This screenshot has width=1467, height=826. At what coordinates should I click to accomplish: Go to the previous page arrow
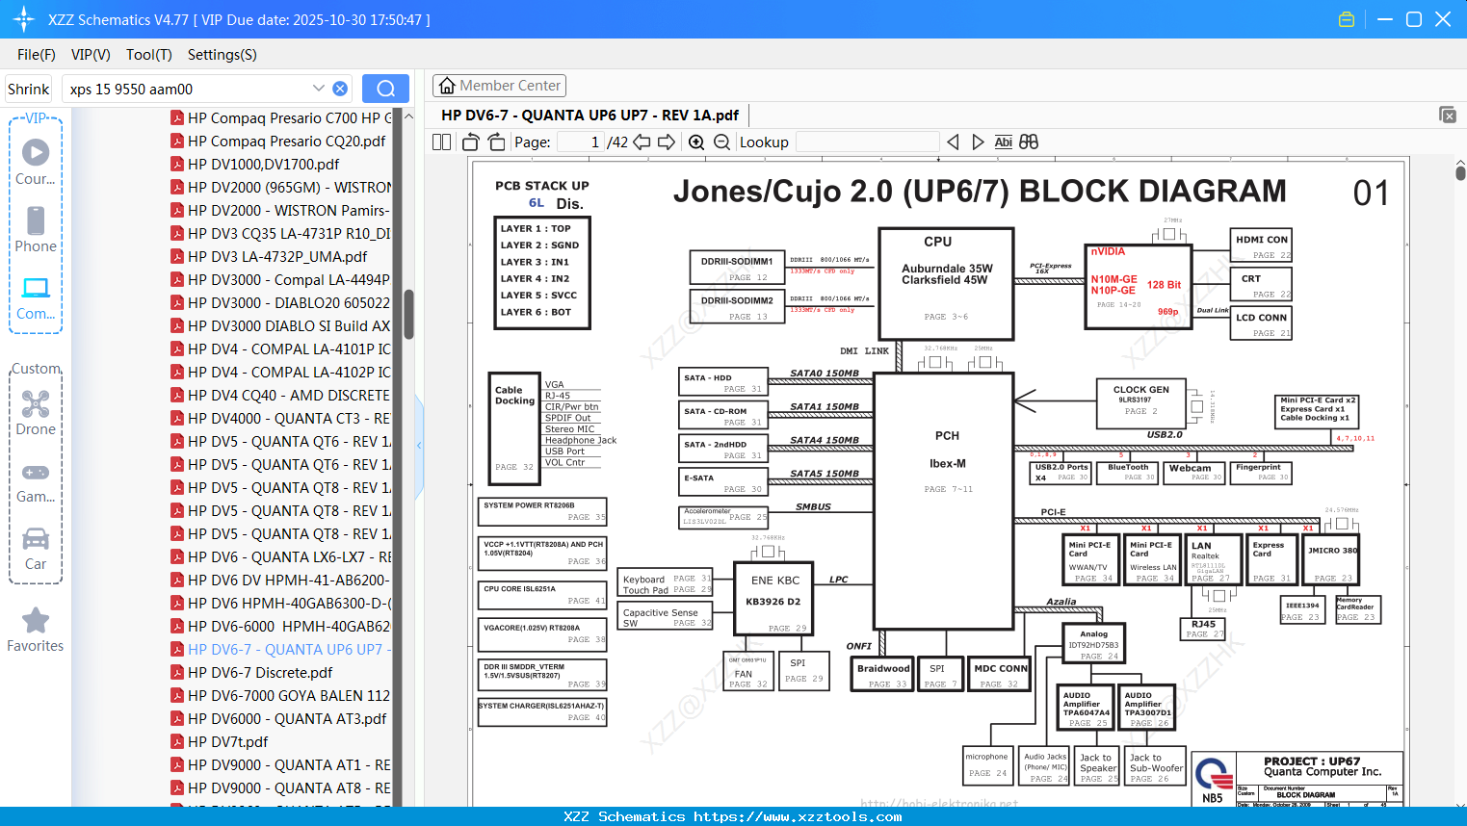[642, 142]
